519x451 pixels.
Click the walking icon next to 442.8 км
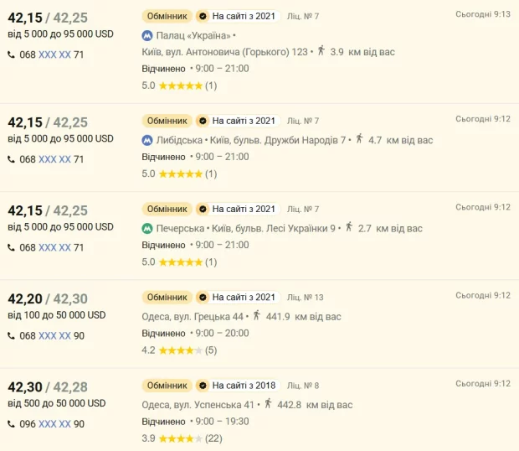[x=269, y=404]
